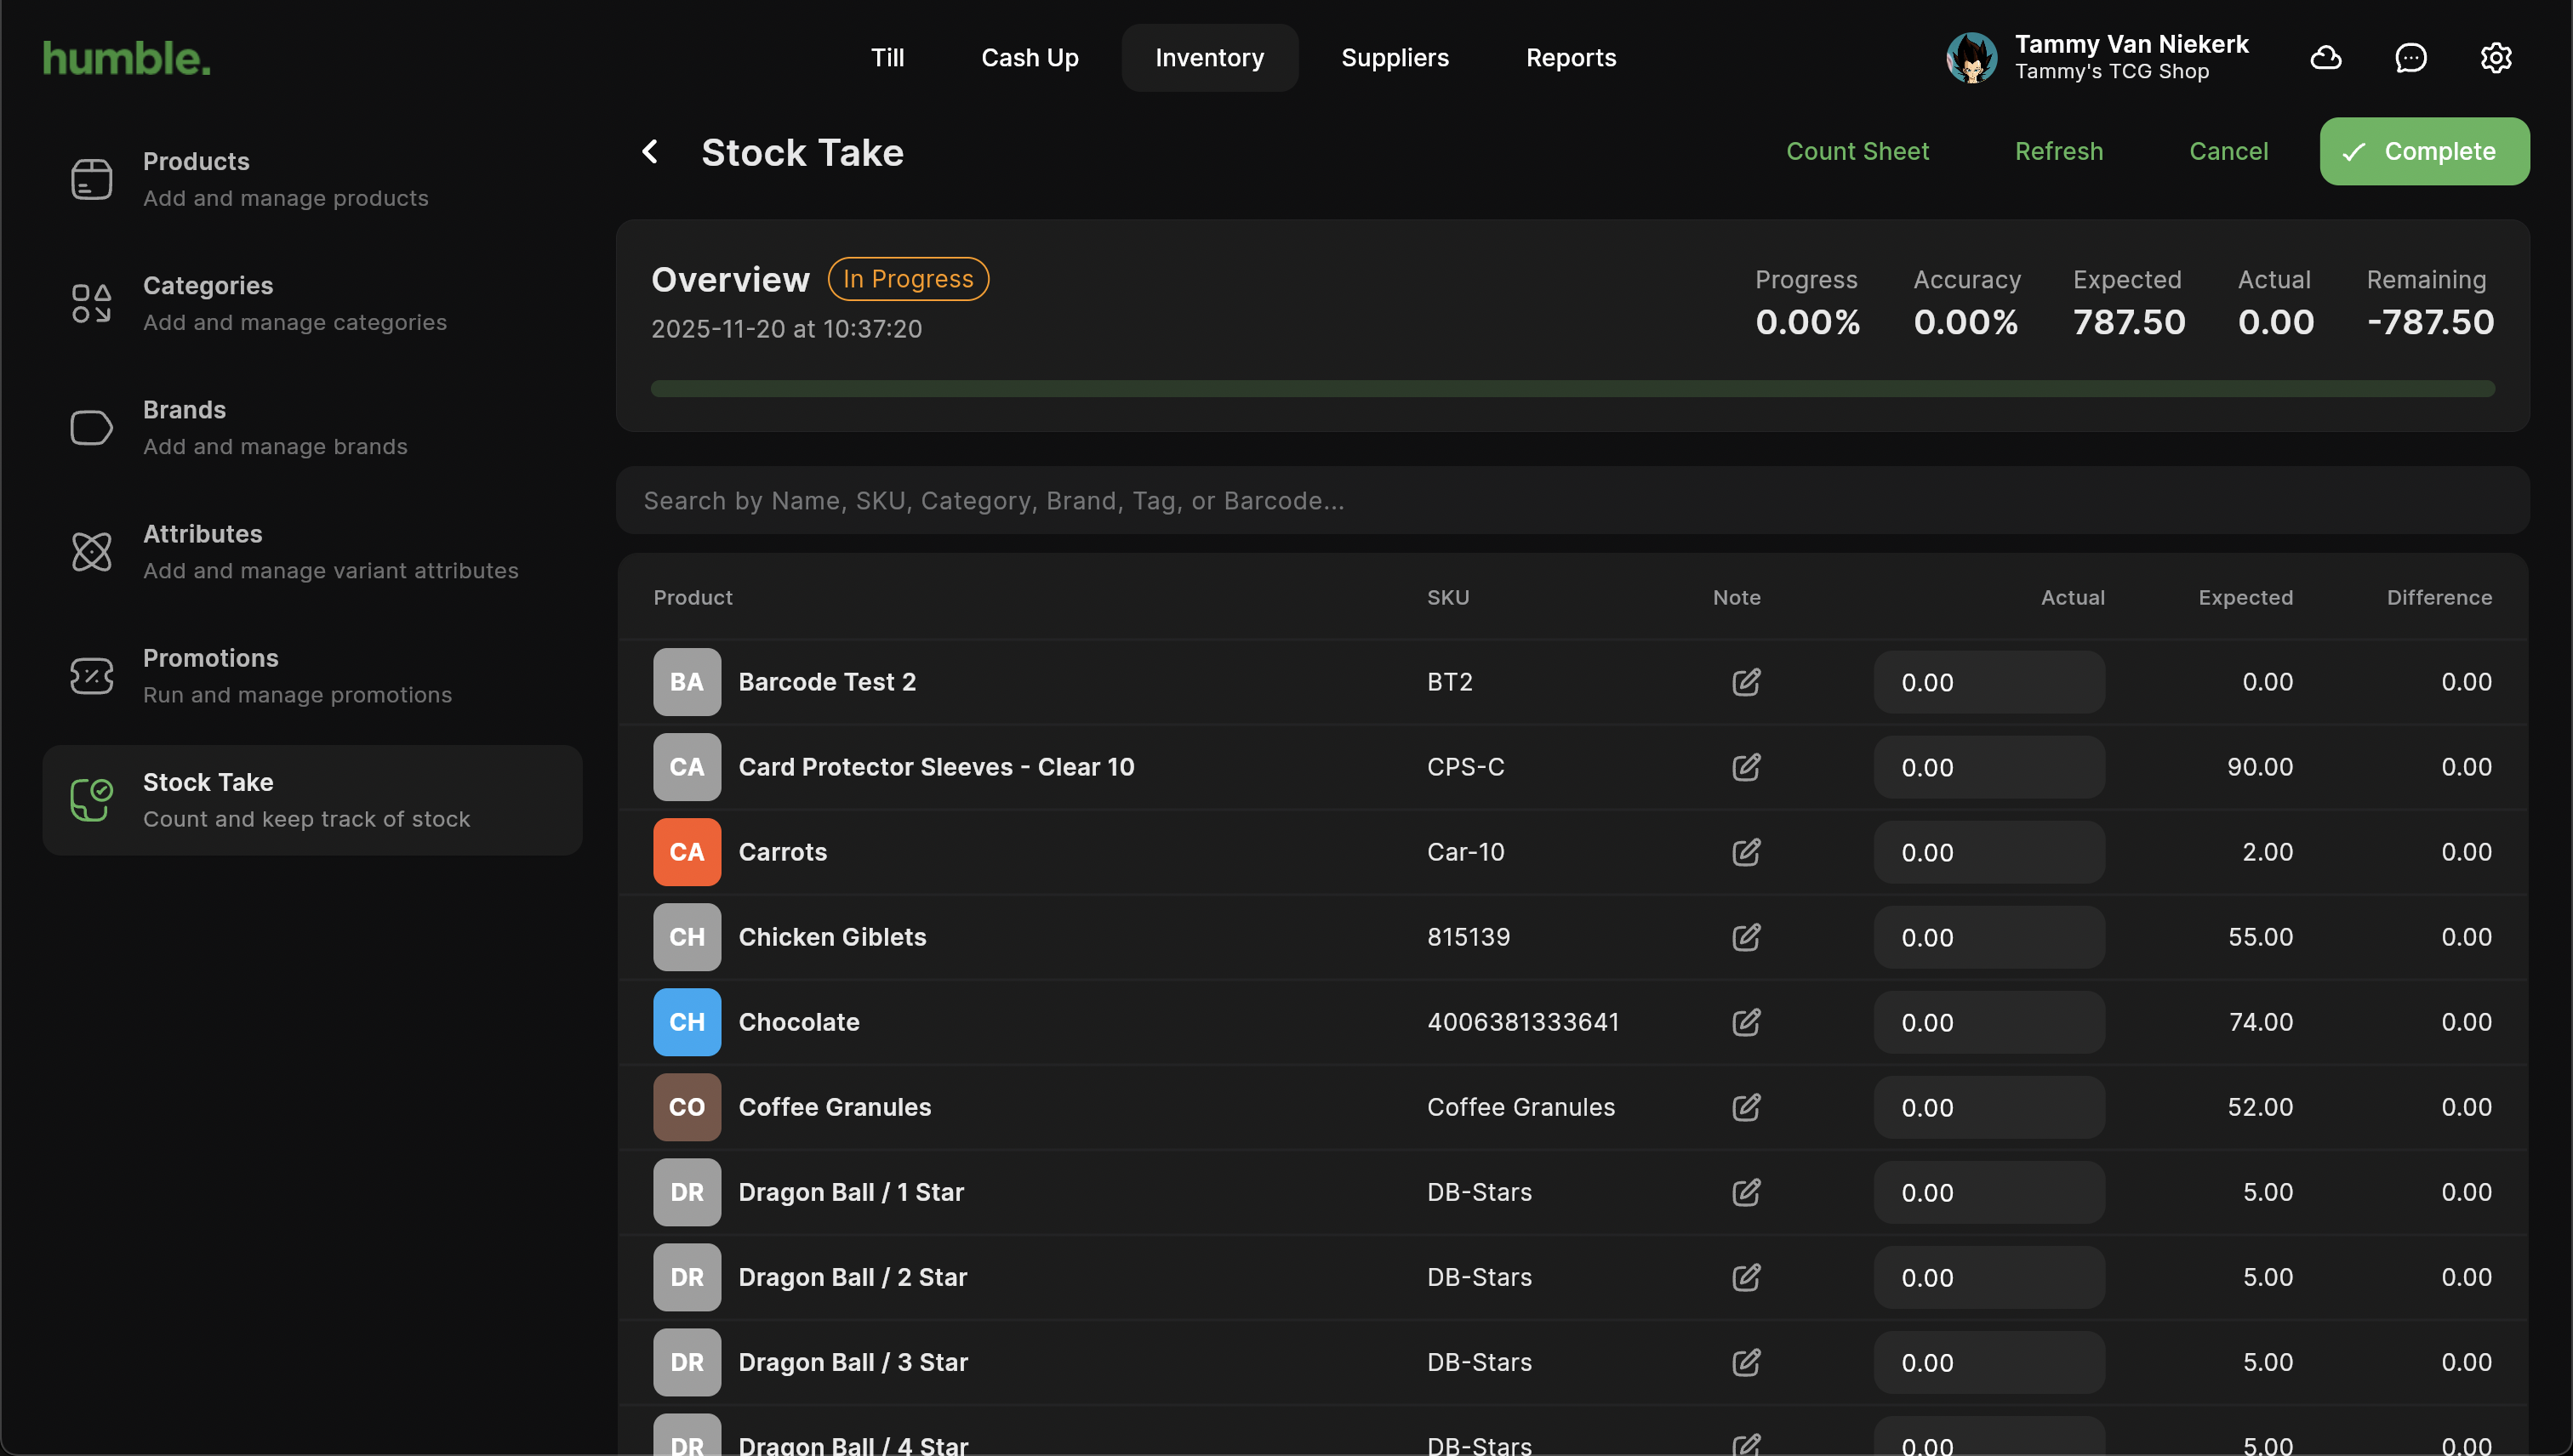Open the settings gear icon
Image resolution: width=2573 pixels, height=1456 pixels.
2495,58
